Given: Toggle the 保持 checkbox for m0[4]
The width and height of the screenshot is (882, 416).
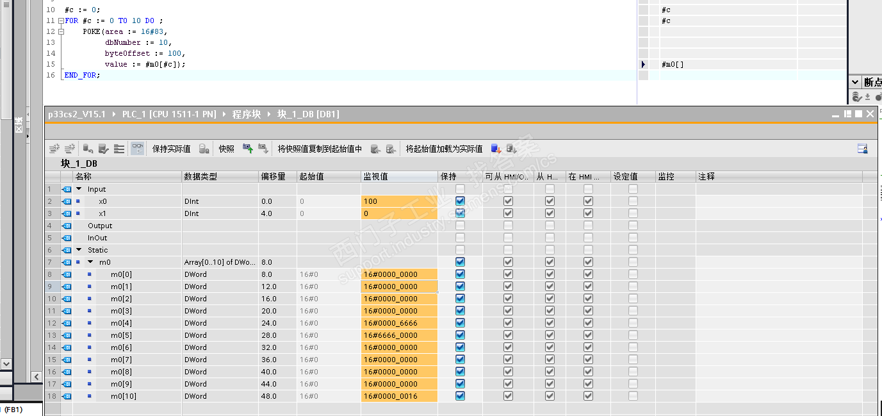Looking at the screenshot, I should 460,323.
